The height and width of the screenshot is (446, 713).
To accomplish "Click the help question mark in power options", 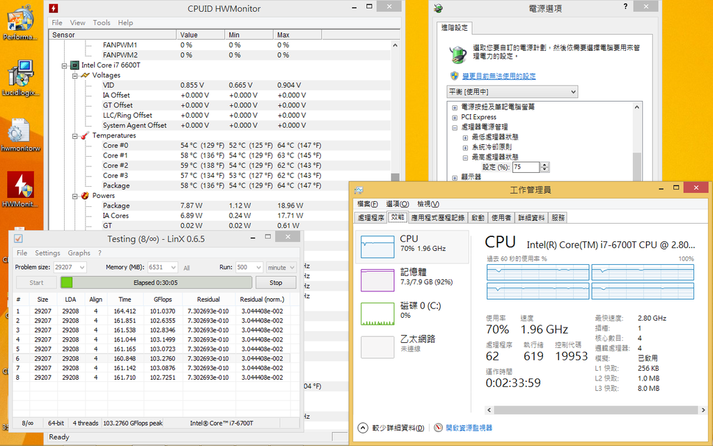I will pos(626,6).
